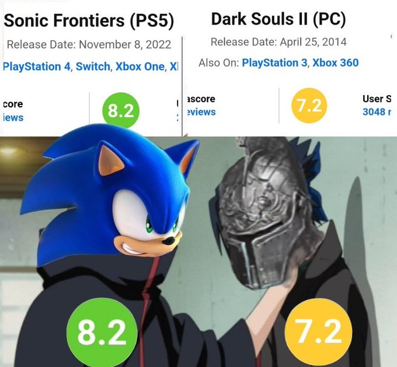
Task: Click the Dark Souls II (PC) title
Action: [278, 19]
